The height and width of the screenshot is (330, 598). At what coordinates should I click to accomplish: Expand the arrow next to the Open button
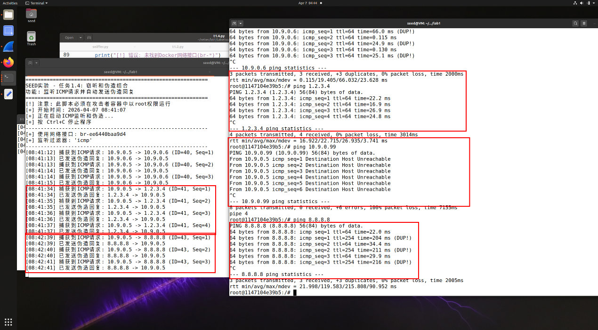(x=81, y=38)
